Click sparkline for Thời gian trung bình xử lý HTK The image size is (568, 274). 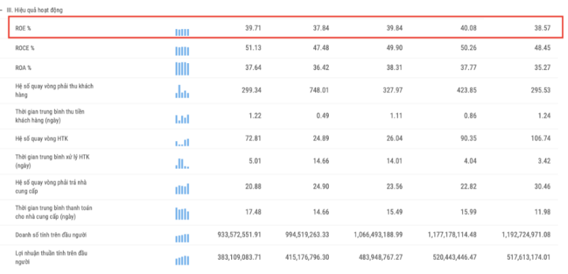pos(182,163)
